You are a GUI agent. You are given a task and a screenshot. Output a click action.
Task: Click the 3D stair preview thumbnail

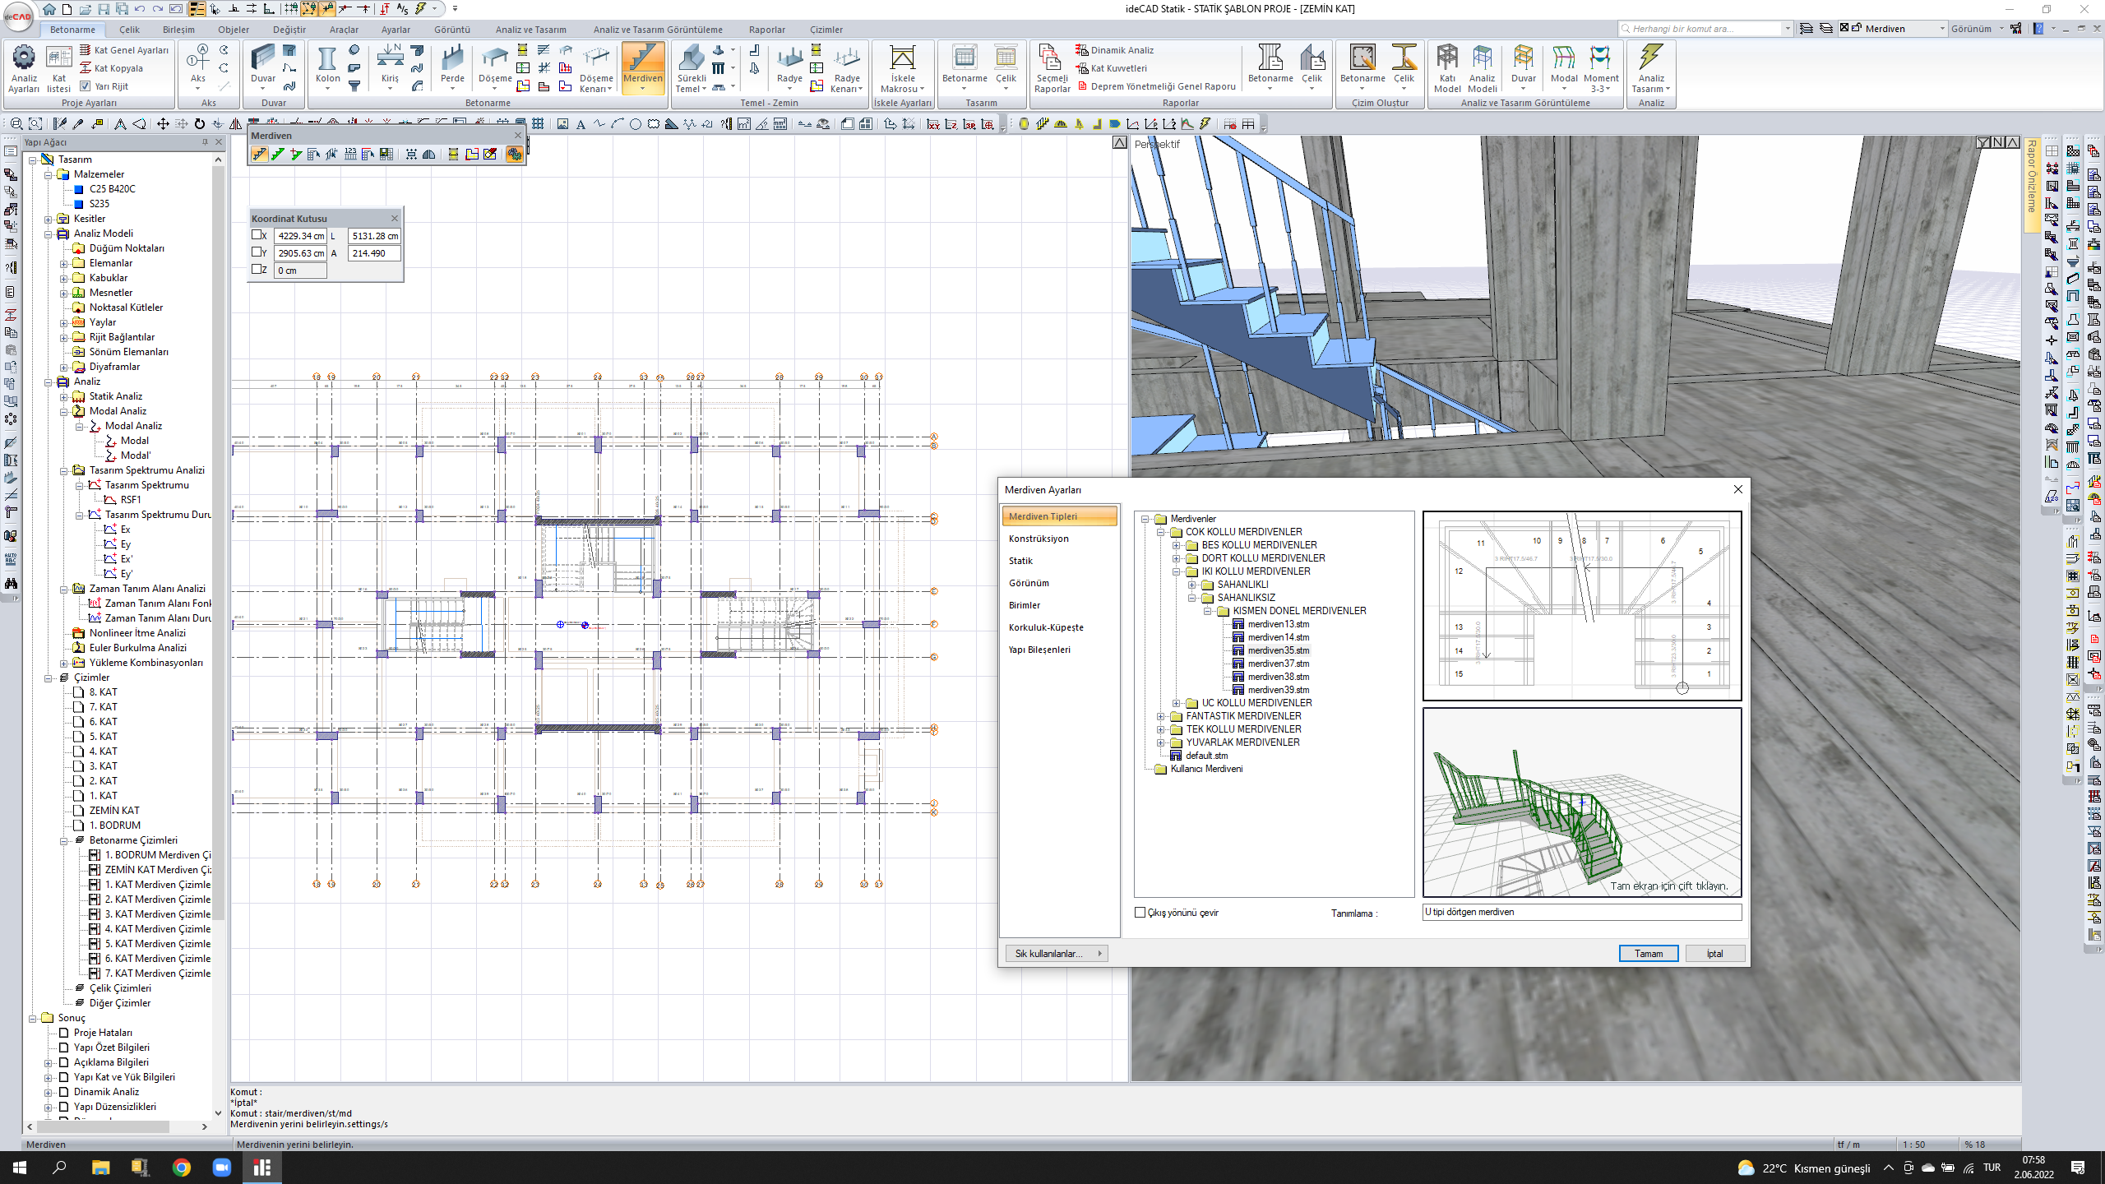tap(1581, 802)
